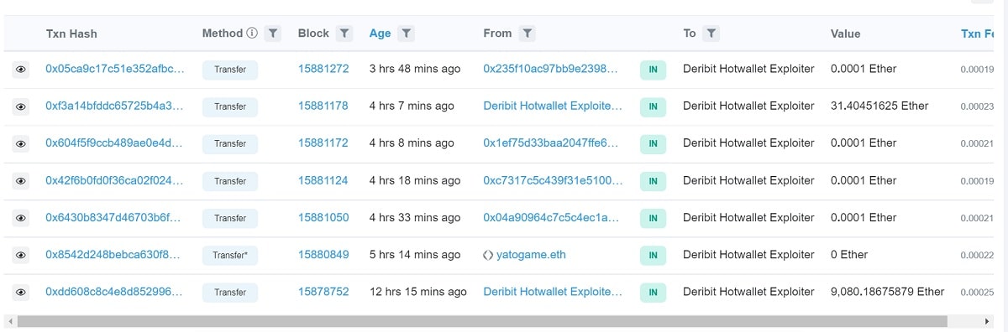Click the info icon next to Method
The image size is (1008, 332).
251,34
